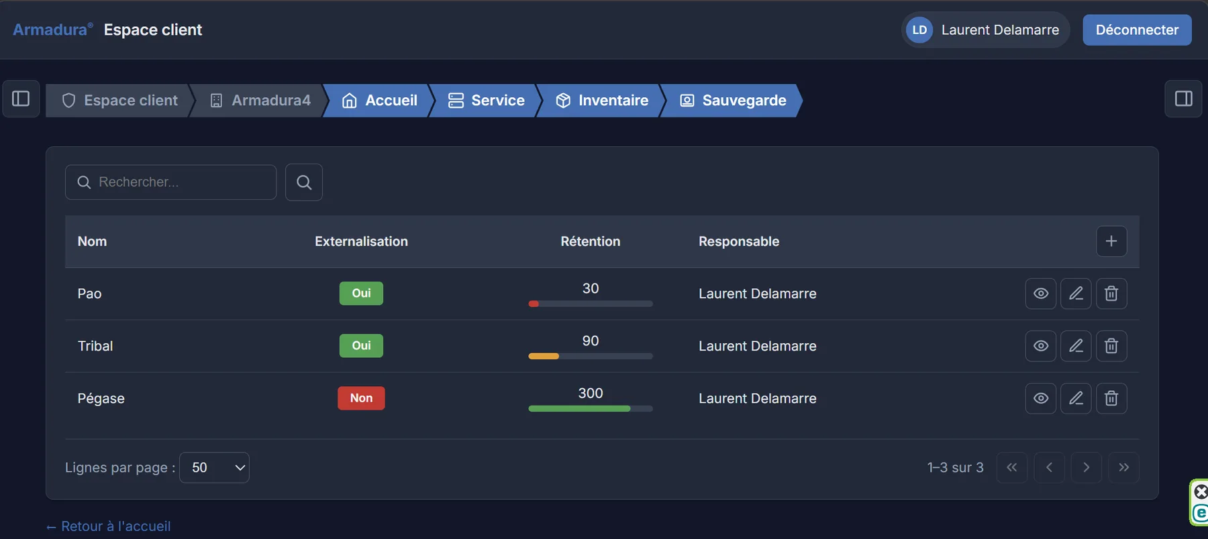Image resolution: width=1208 pixels, height=539 pixels.
Task: Click the Oui badge in Pao row
Action: 361,294
